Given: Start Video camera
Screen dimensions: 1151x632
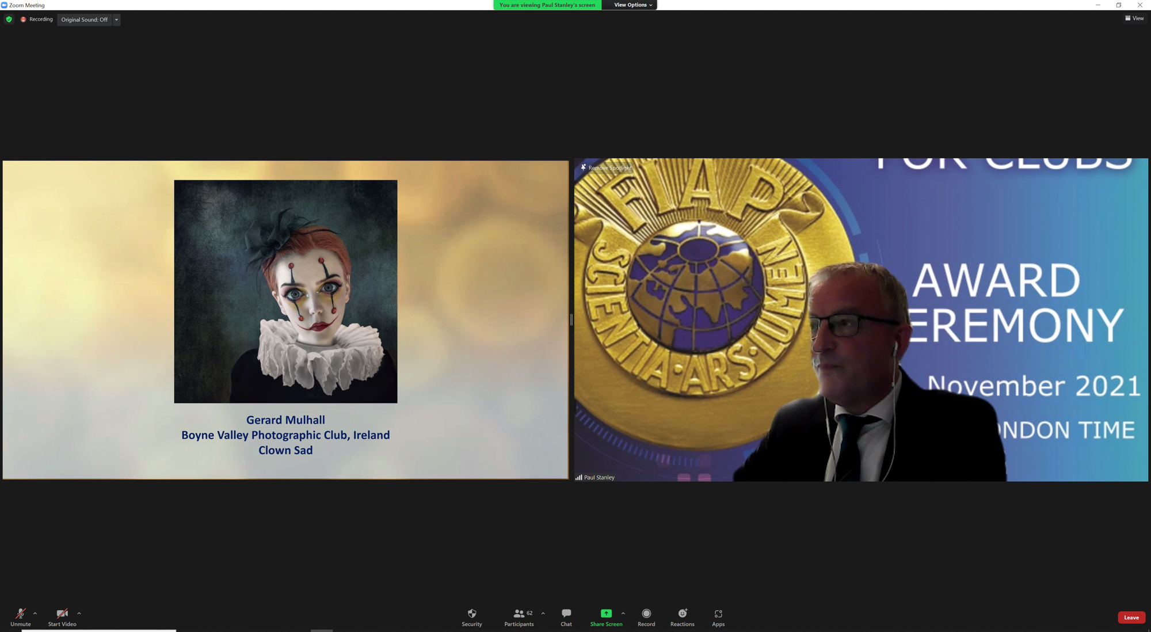Looking at the screenshot, I should click(x=62, y=617).
